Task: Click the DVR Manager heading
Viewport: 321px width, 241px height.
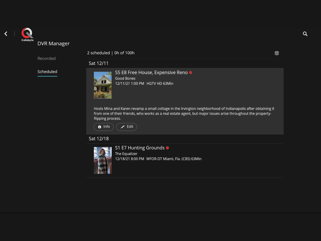Action: (53, 44)
